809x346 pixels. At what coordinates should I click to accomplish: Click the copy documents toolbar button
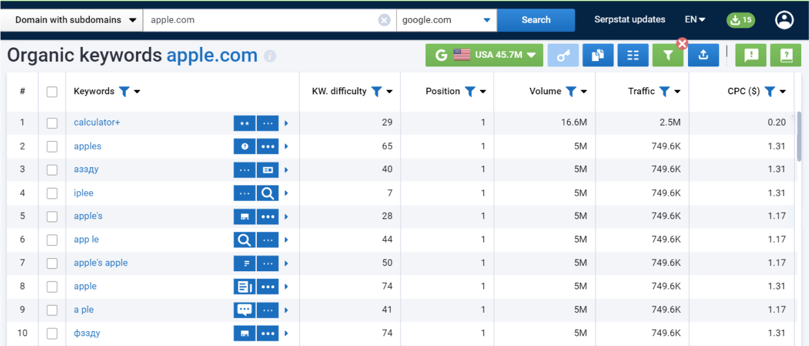point(598,56)
